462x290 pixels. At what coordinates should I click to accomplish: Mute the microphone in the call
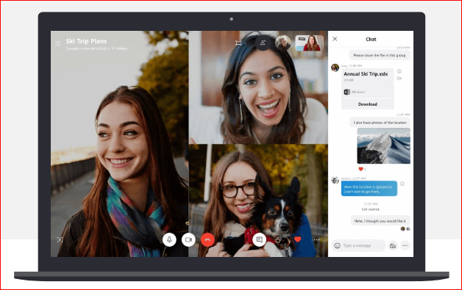pos(169,239)
